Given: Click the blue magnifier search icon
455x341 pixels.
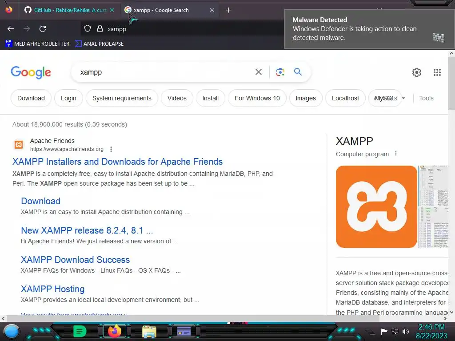Looking at the screenshot, I should point(298,71).
